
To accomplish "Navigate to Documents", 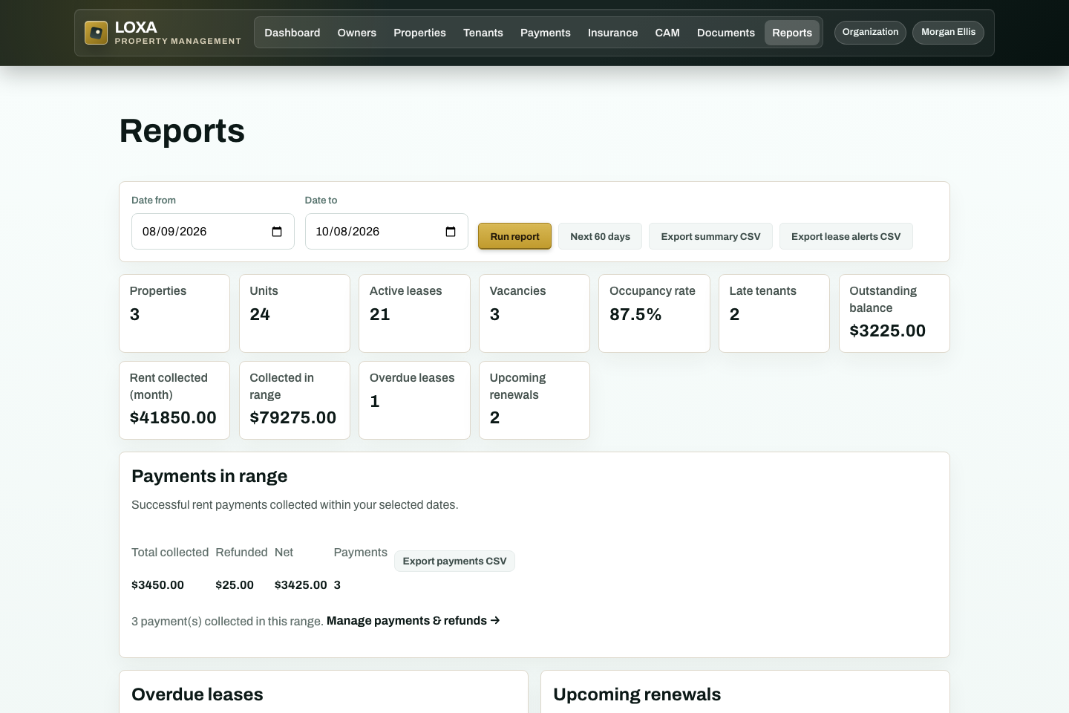I will [x=726, y=33].
